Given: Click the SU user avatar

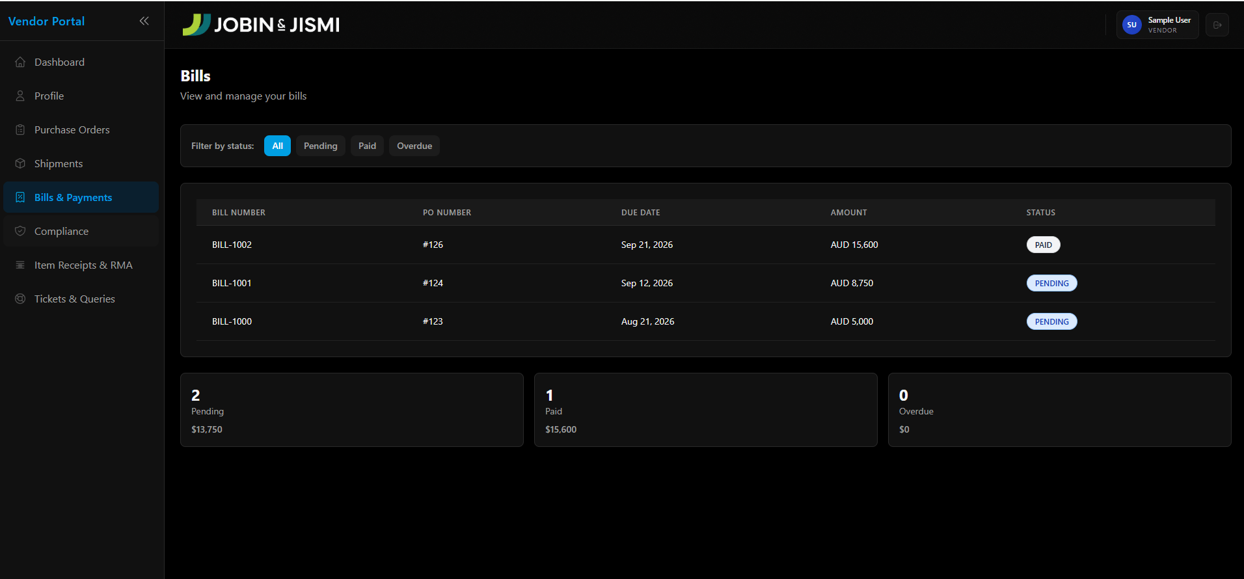Looking at the screenshot, I should [1132, 25].
